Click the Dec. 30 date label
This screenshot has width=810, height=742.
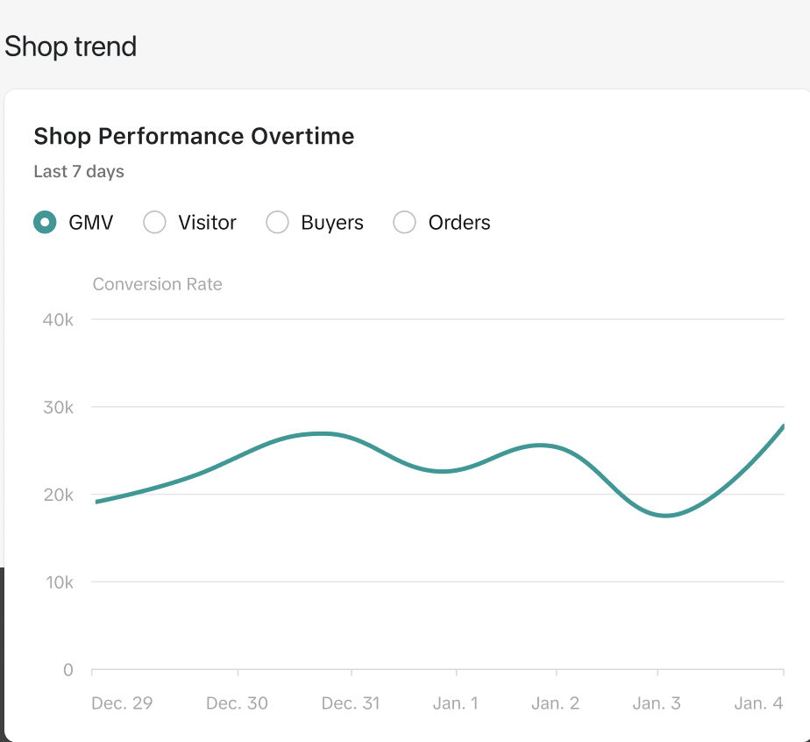pos(237,703)
